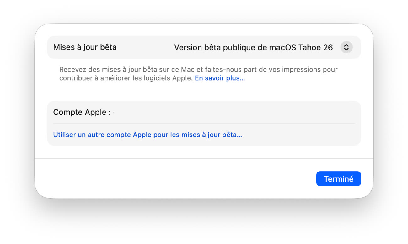Click the divider line above the Terminé button

[x=204, y=159]
